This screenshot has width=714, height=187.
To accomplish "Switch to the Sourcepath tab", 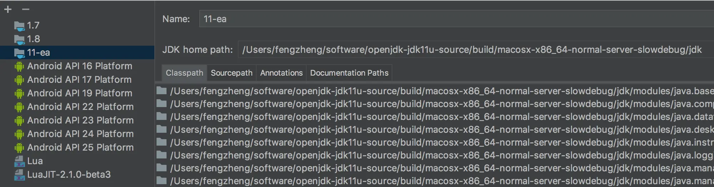I will (x=232, y=73).
